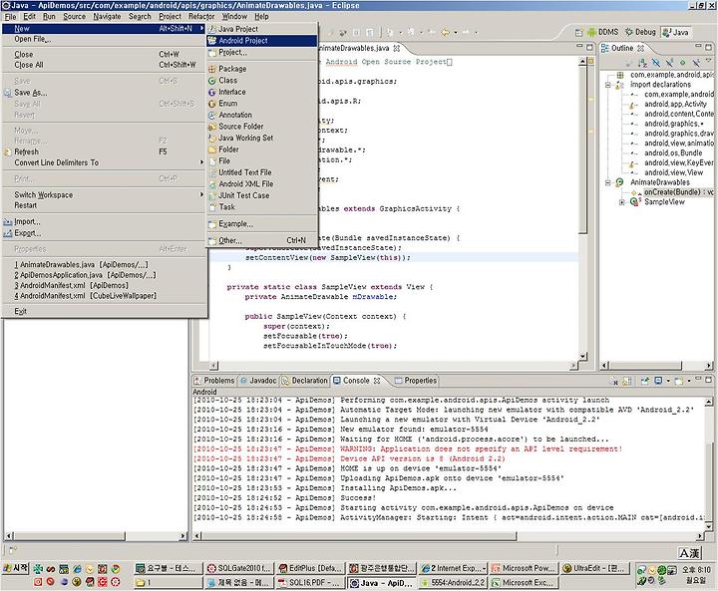
Task: Open the Navigate menu
Action: pyautogui.click(x=107, y=17)
